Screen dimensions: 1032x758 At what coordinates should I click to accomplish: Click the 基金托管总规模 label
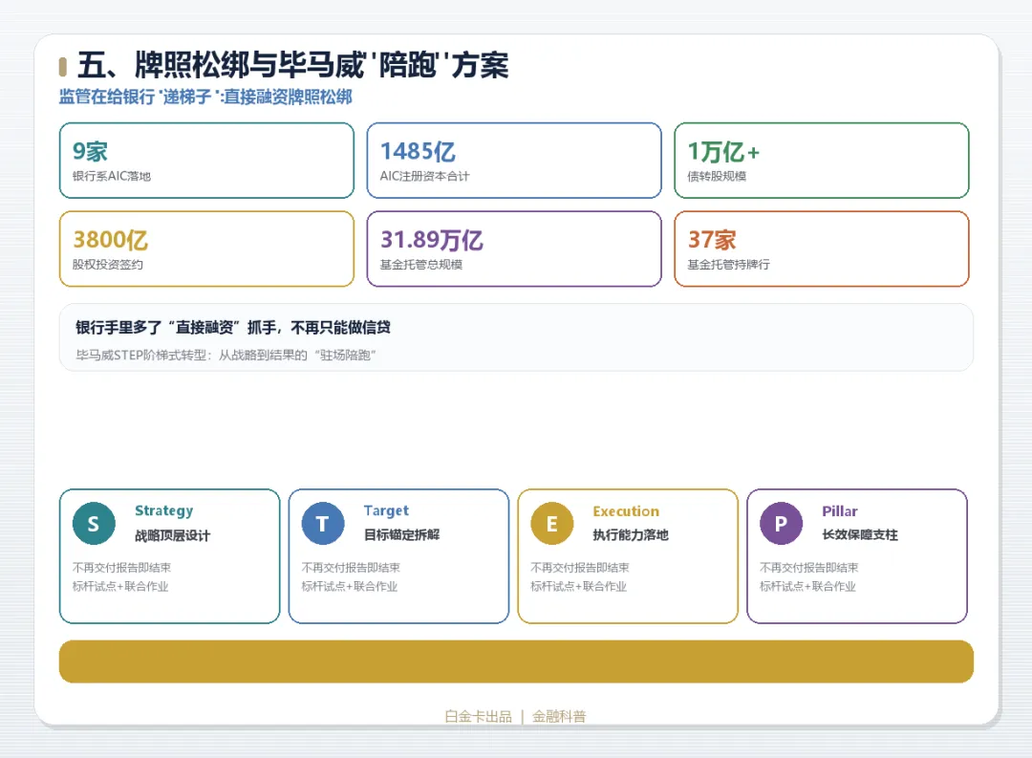(x=421, y=265)
